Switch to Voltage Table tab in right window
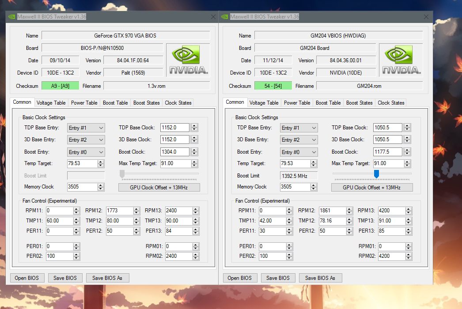Screen dimensions: 462x309 264,103
